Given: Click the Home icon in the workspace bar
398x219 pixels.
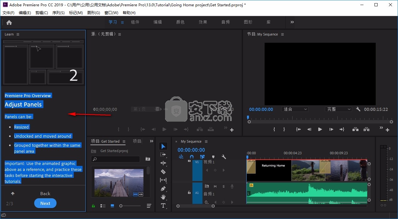Looking at the screenshot, I should coord(9,22).
